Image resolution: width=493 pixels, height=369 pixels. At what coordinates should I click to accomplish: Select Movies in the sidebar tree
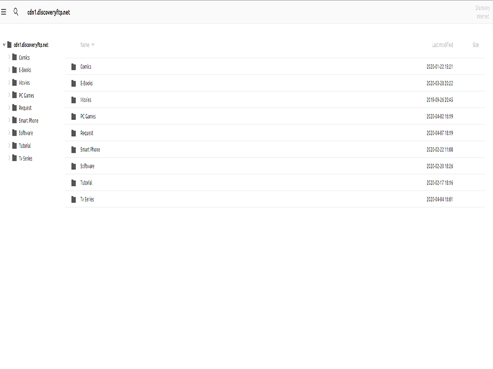[24, 82]
